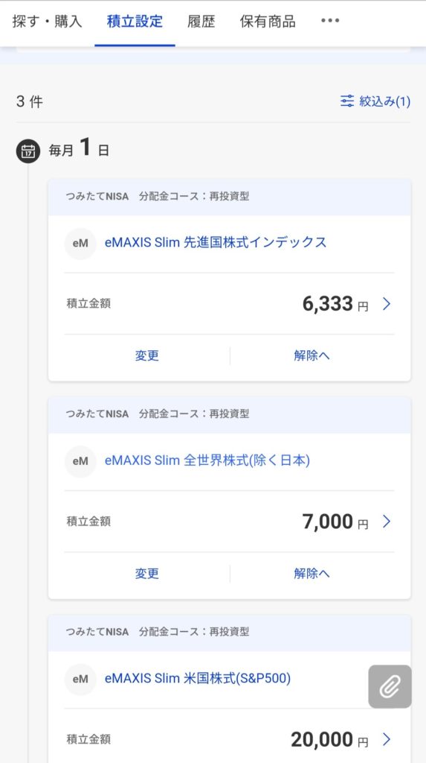Expand the 7,000円 amount chevron arrow
426x763 pixels.
(387, 522)
